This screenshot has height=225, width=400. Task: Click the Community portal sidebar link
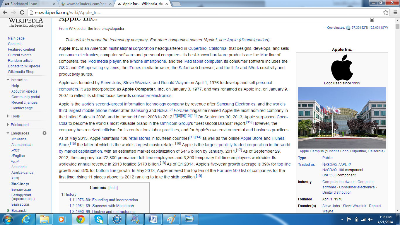tap(26, 97)
